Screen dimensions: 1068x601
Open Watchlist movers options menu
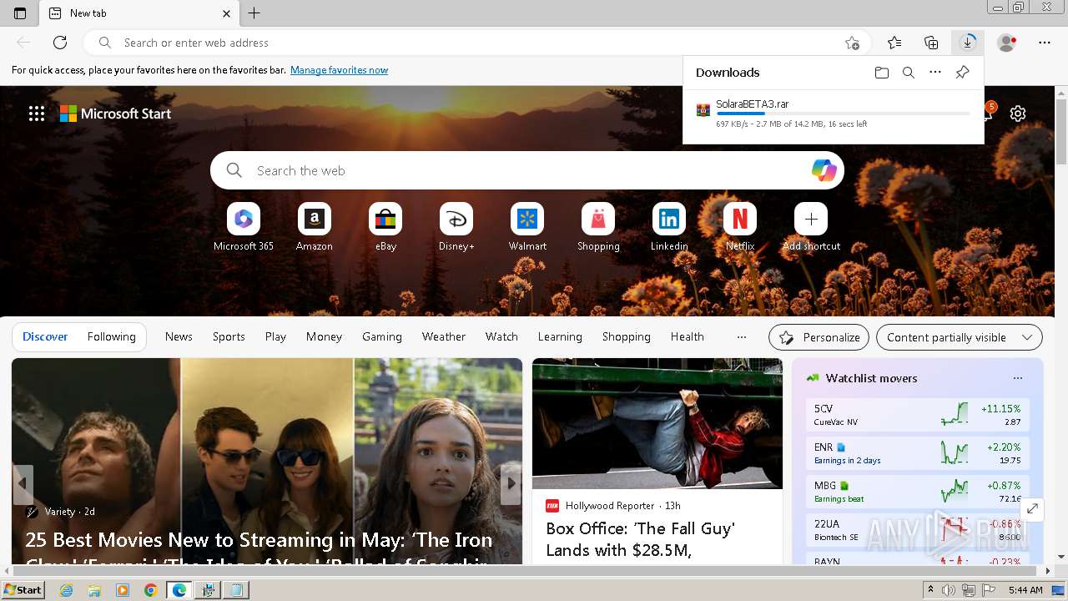click(x=1018, y=378)
